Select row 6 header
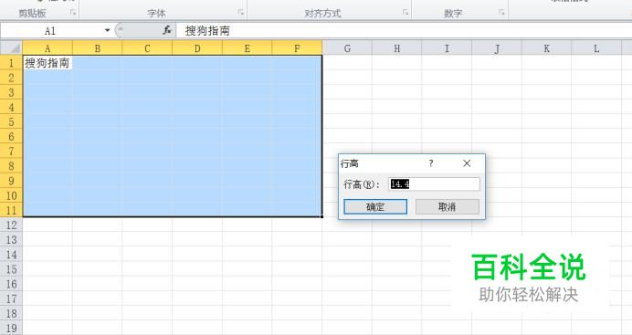Screen dimensions: 632x335 click(11, 137)
